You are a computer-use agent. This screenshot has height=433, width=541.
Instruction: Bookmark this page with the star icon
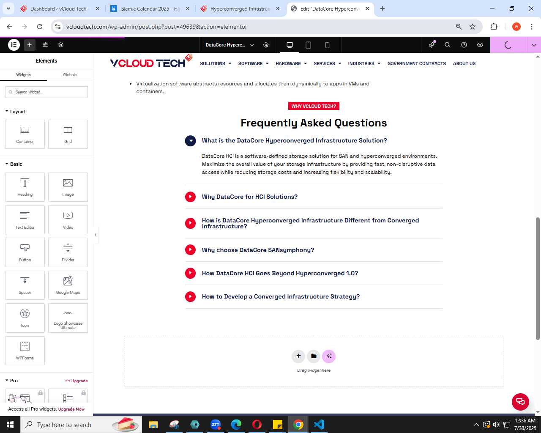click(x=473, y=27)
